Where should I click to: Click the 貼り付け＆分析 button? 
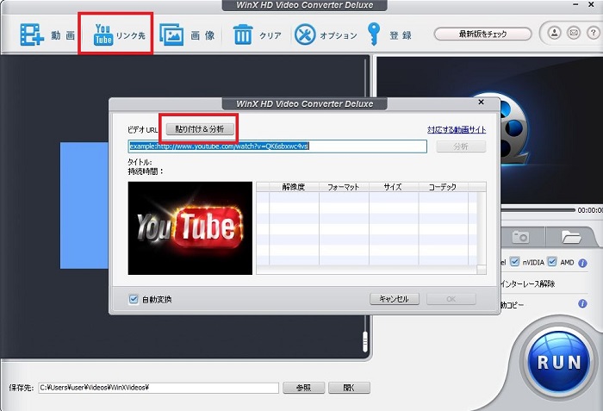click(x=200, y=129)
